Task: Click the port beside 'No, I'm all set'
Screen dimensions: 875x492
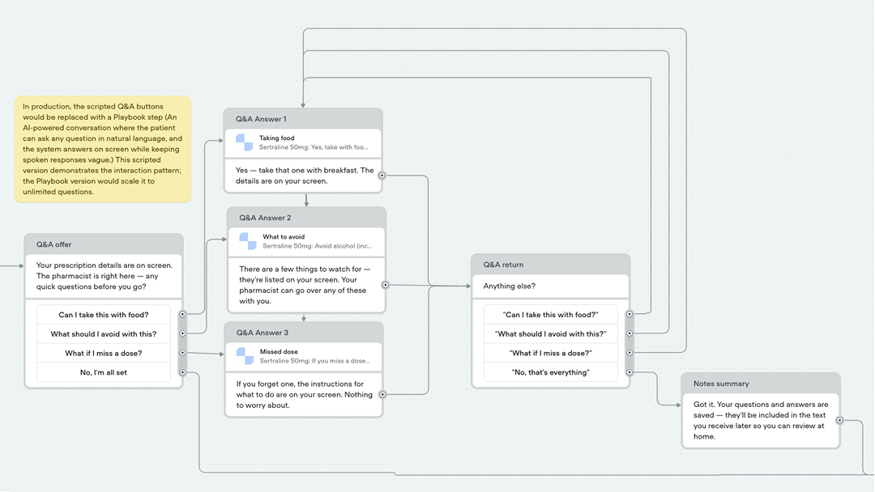Action: pyautogui.click(x=183, y=373)
